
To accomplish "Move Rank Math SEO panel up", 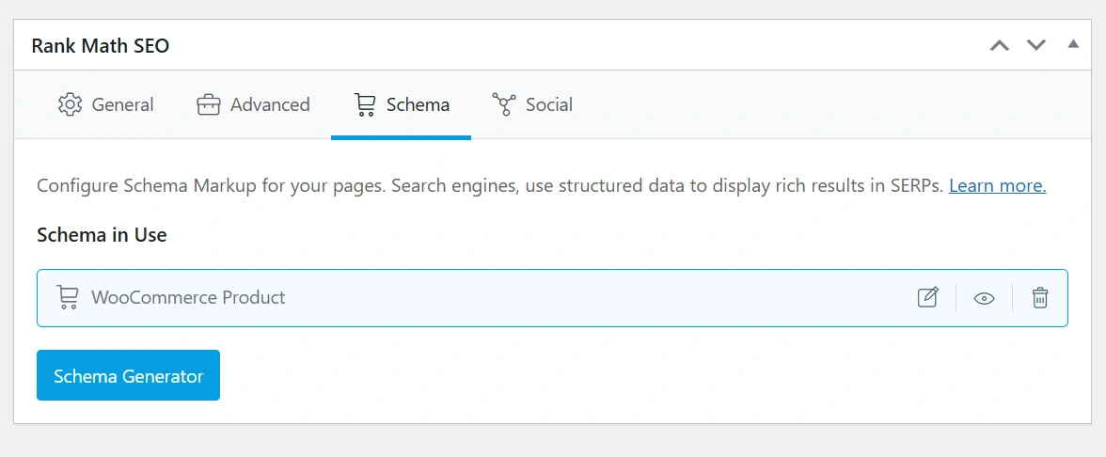I will pos(1000,45).
